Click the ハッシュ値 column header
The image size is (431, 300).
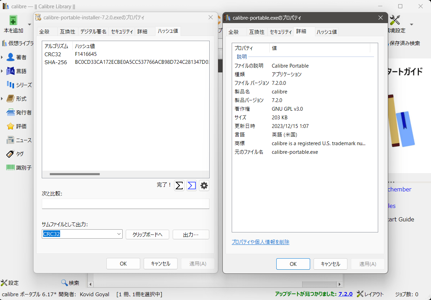pyautogui.click(x=85, y=46)
